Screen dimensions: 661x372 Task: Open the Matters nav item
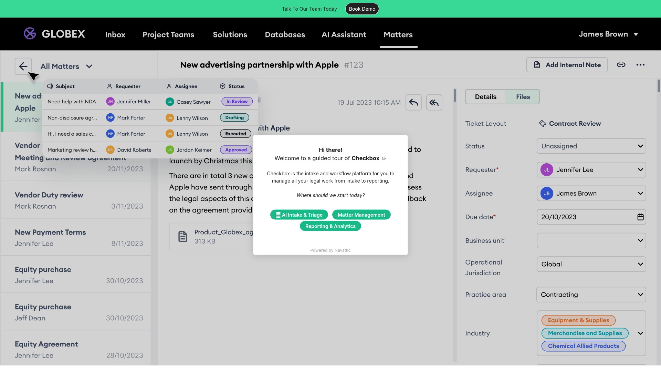click(398, 34)
